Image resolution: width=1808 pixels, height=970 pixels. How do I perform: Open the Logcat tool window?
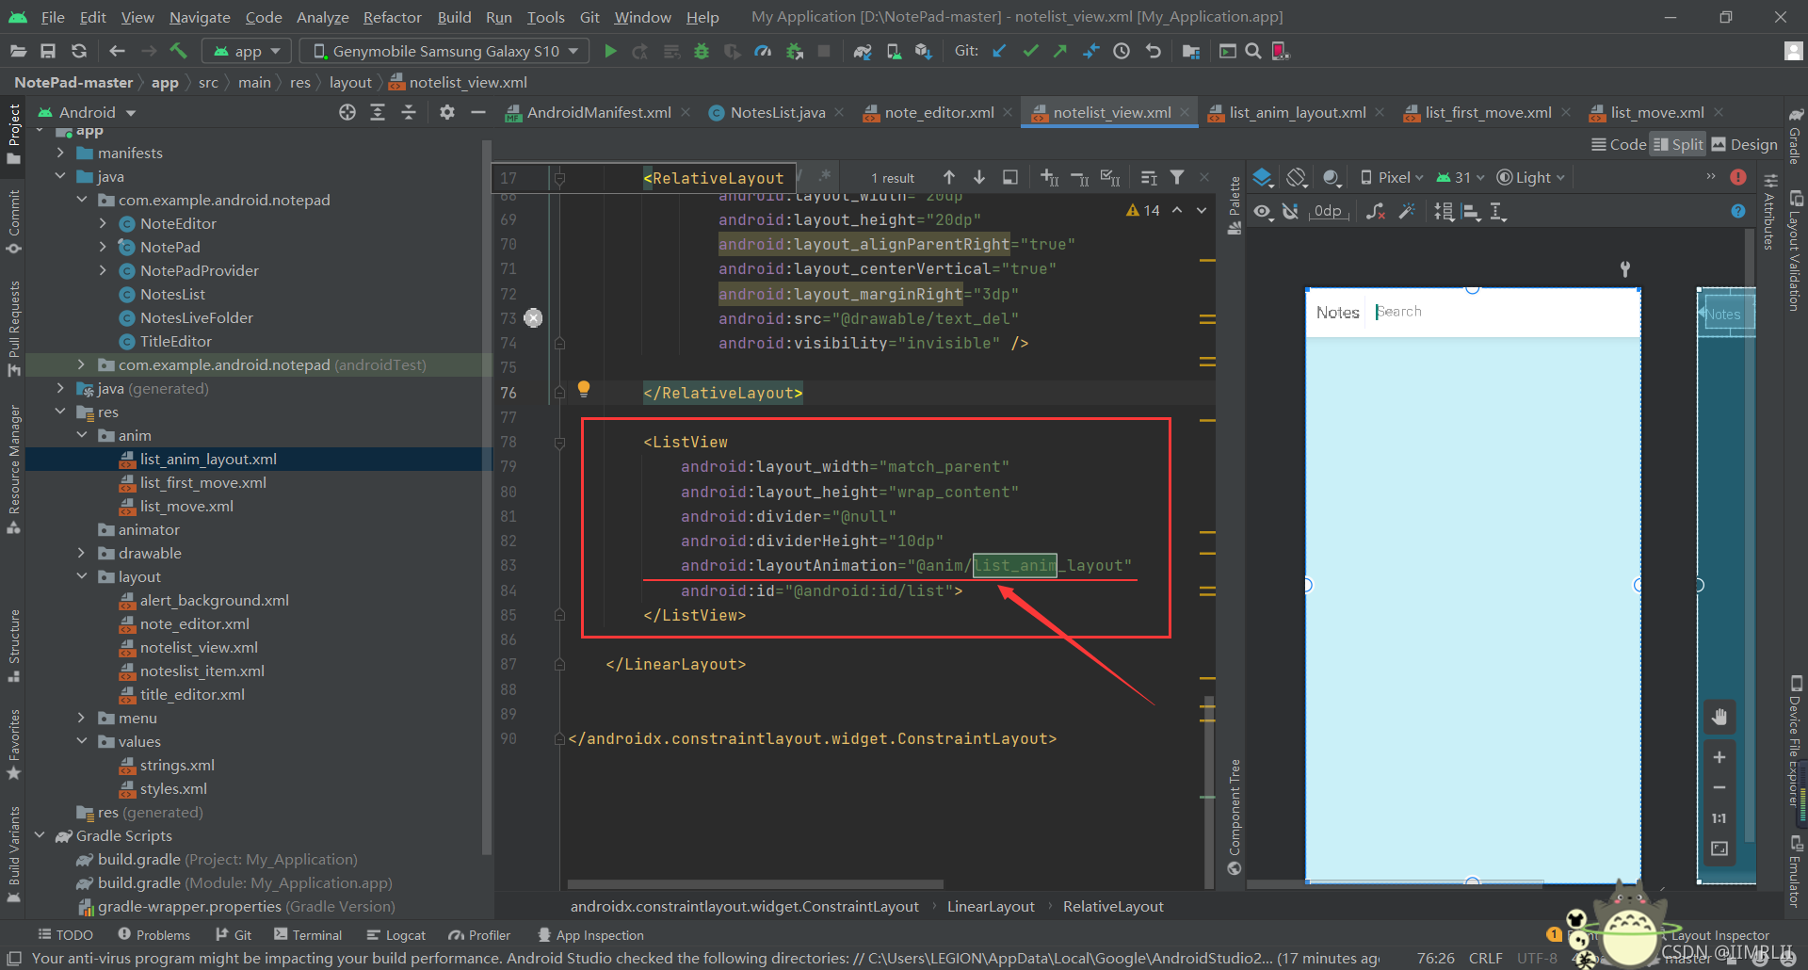(396, 935)
